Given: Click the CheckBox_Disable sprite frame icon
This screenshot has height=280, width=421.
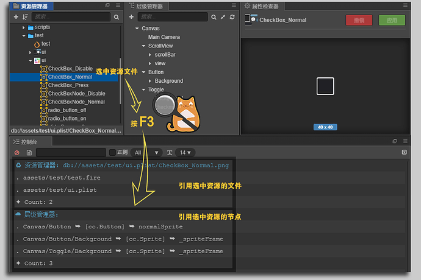Looking at the screenshot, I should point(44,69).
